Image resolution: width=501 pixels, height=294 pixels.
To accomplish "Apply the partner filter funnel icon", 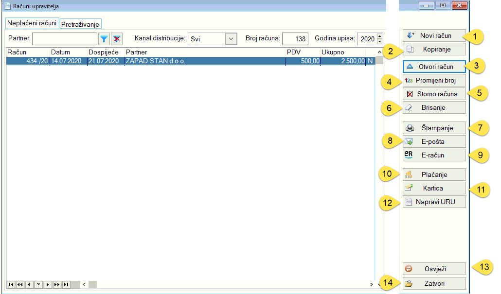I will coord(104,39).
